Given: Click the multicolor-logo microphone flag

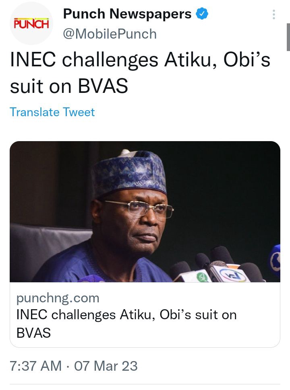Looking at the screenshot, I should (230, 274).
